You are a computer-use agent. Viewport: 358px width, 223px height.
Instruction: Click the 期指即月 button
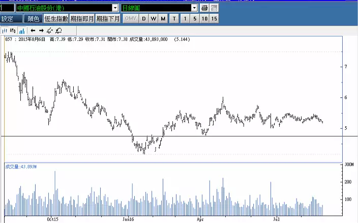click(x=82, y=19)
